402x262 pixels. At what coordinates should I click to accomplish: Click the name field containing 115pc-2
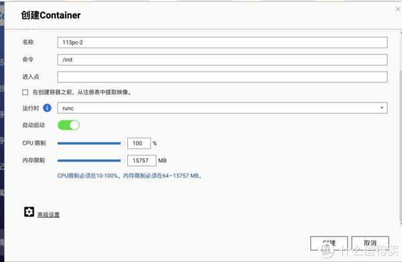222,43
